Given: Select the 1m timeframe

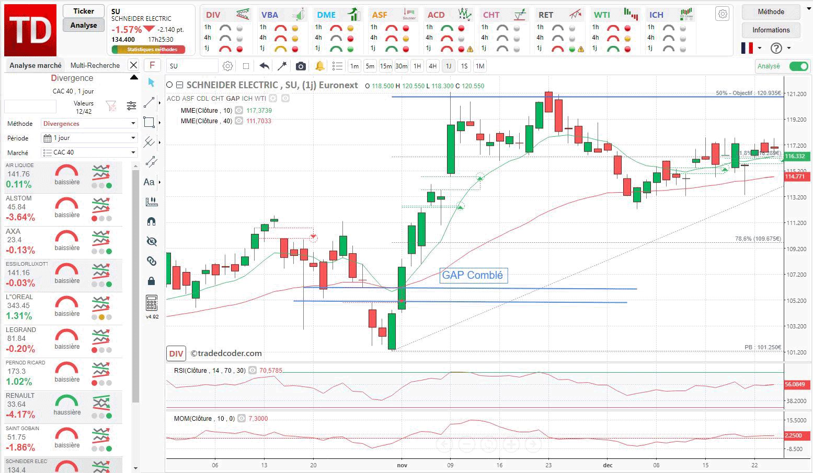Looking at the screenshot, I should (354, 66).
